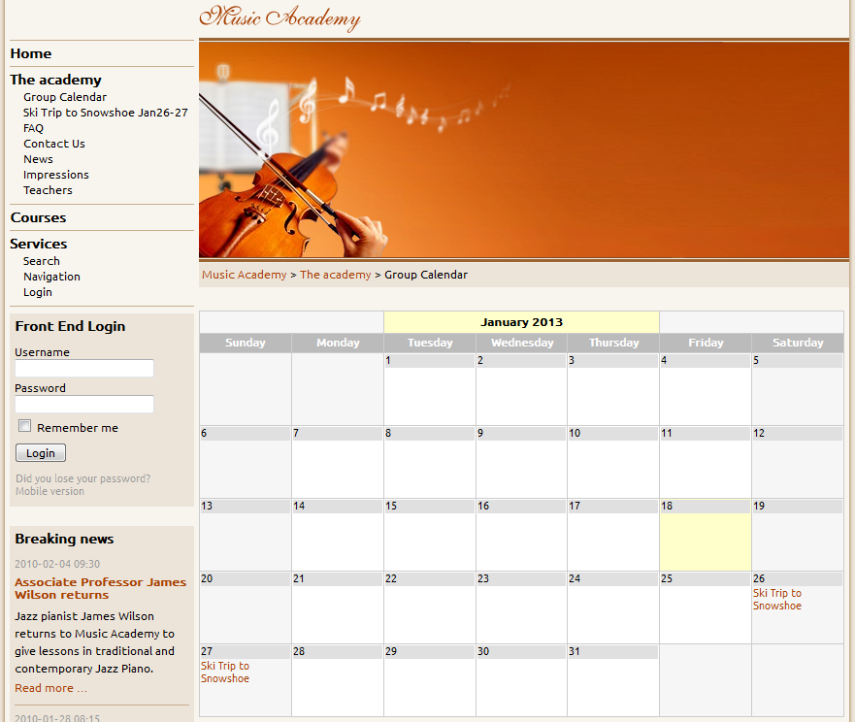Select highlighted January 18 calendar cell

(x=705, y=541)
